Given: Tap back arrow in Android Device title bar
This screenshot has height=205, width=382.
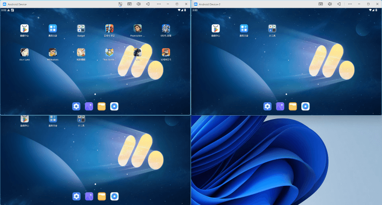Looking at the screenshot, I should (148, 4).
